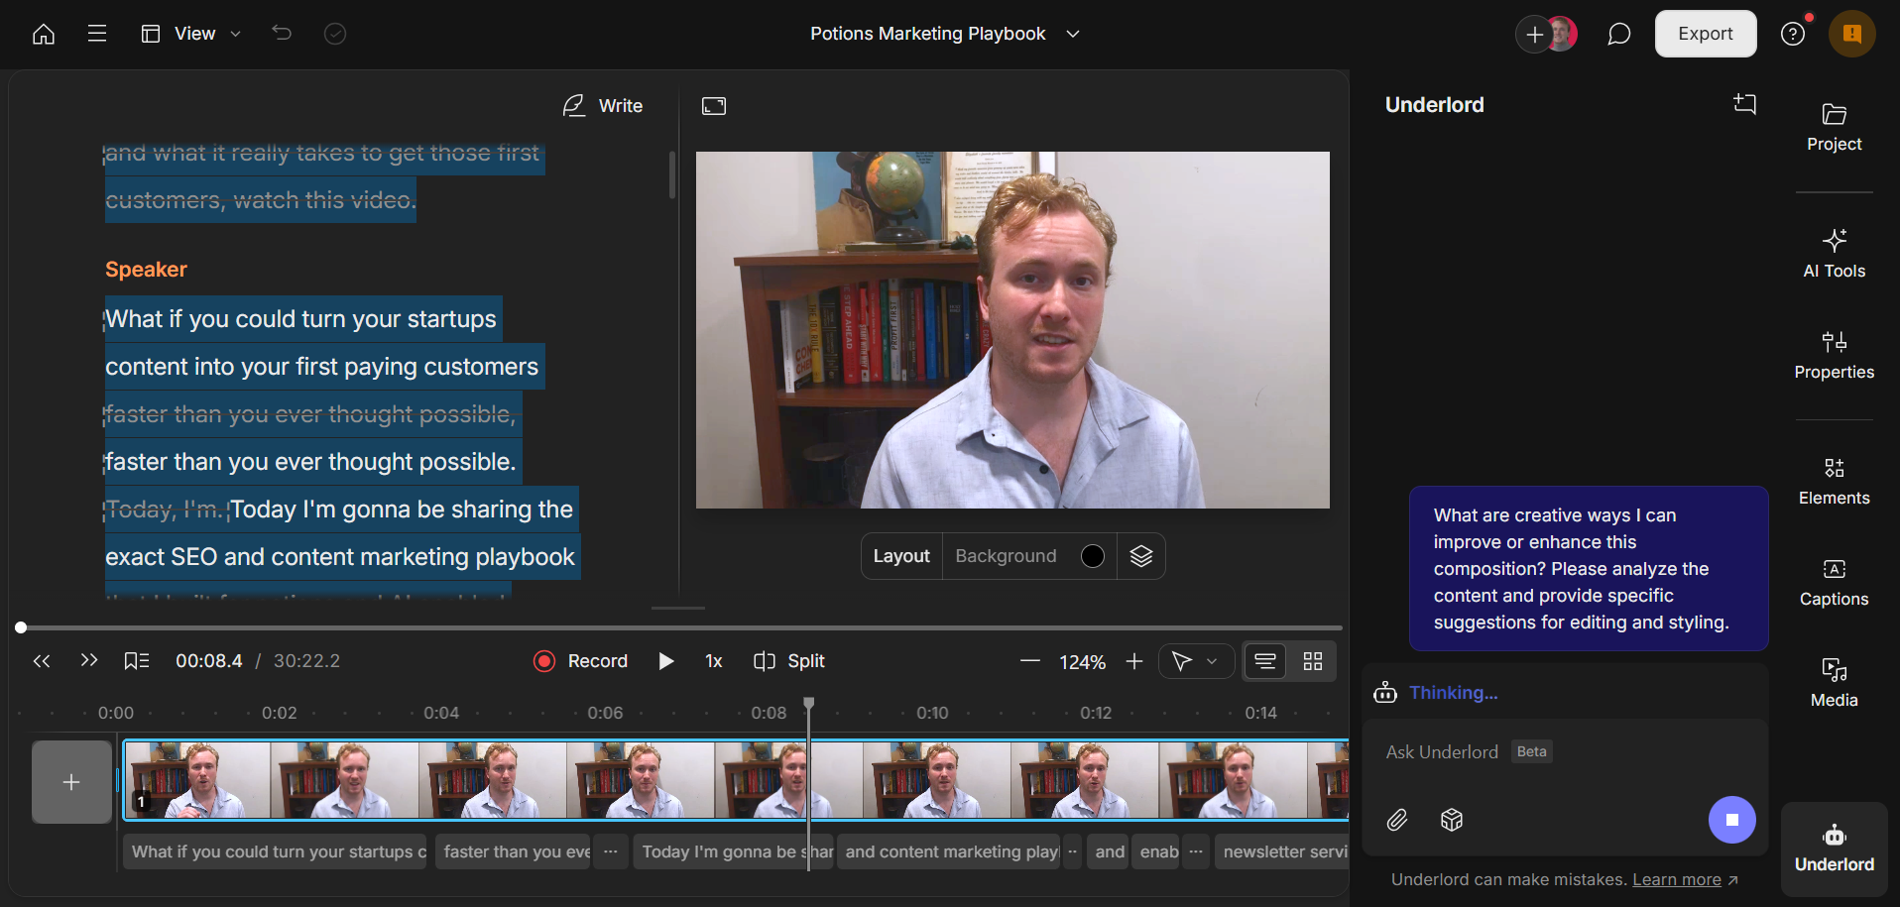
Task: Click the attach file paperclip icon
Action: (x=1397, y=820)
